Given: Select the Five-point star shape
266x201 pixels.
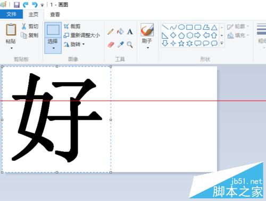Looking at the screenshot, I should coord(181,43).
